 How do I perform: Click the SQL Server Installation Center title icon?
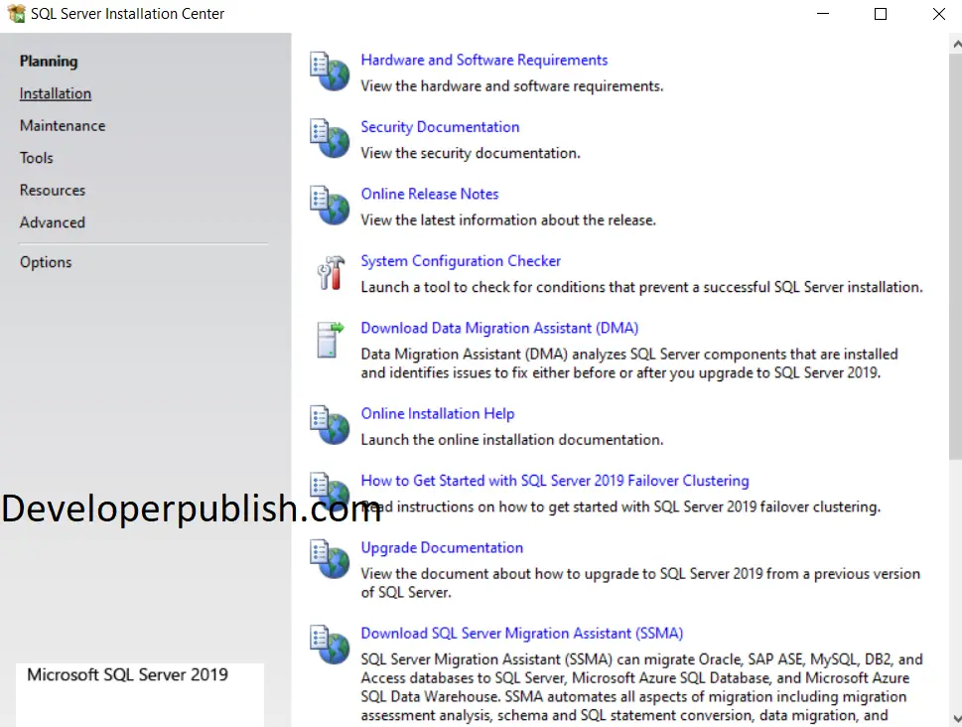(17, 14)
